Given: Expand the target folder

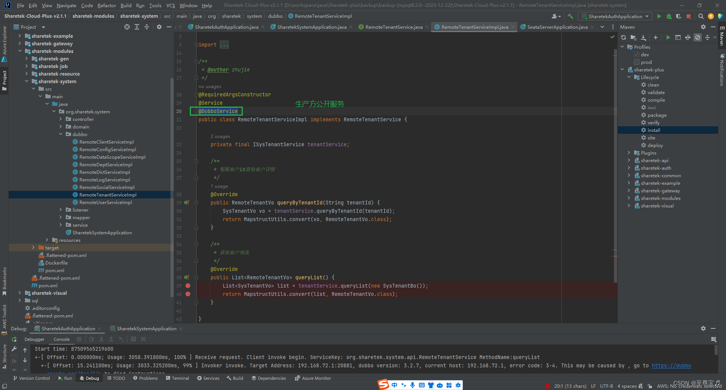Looking at the screenshot, I should tap(33, 248).
